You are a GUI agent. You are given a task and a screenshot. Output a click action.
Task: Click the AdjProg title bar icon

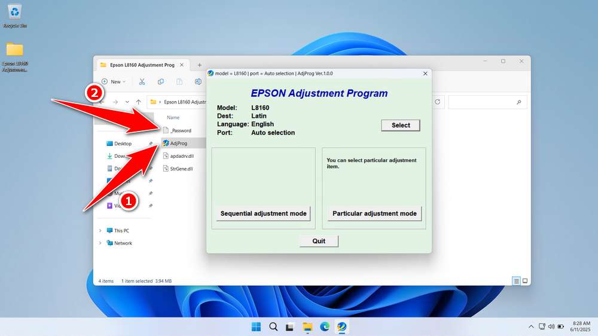[x=210, y=73]
